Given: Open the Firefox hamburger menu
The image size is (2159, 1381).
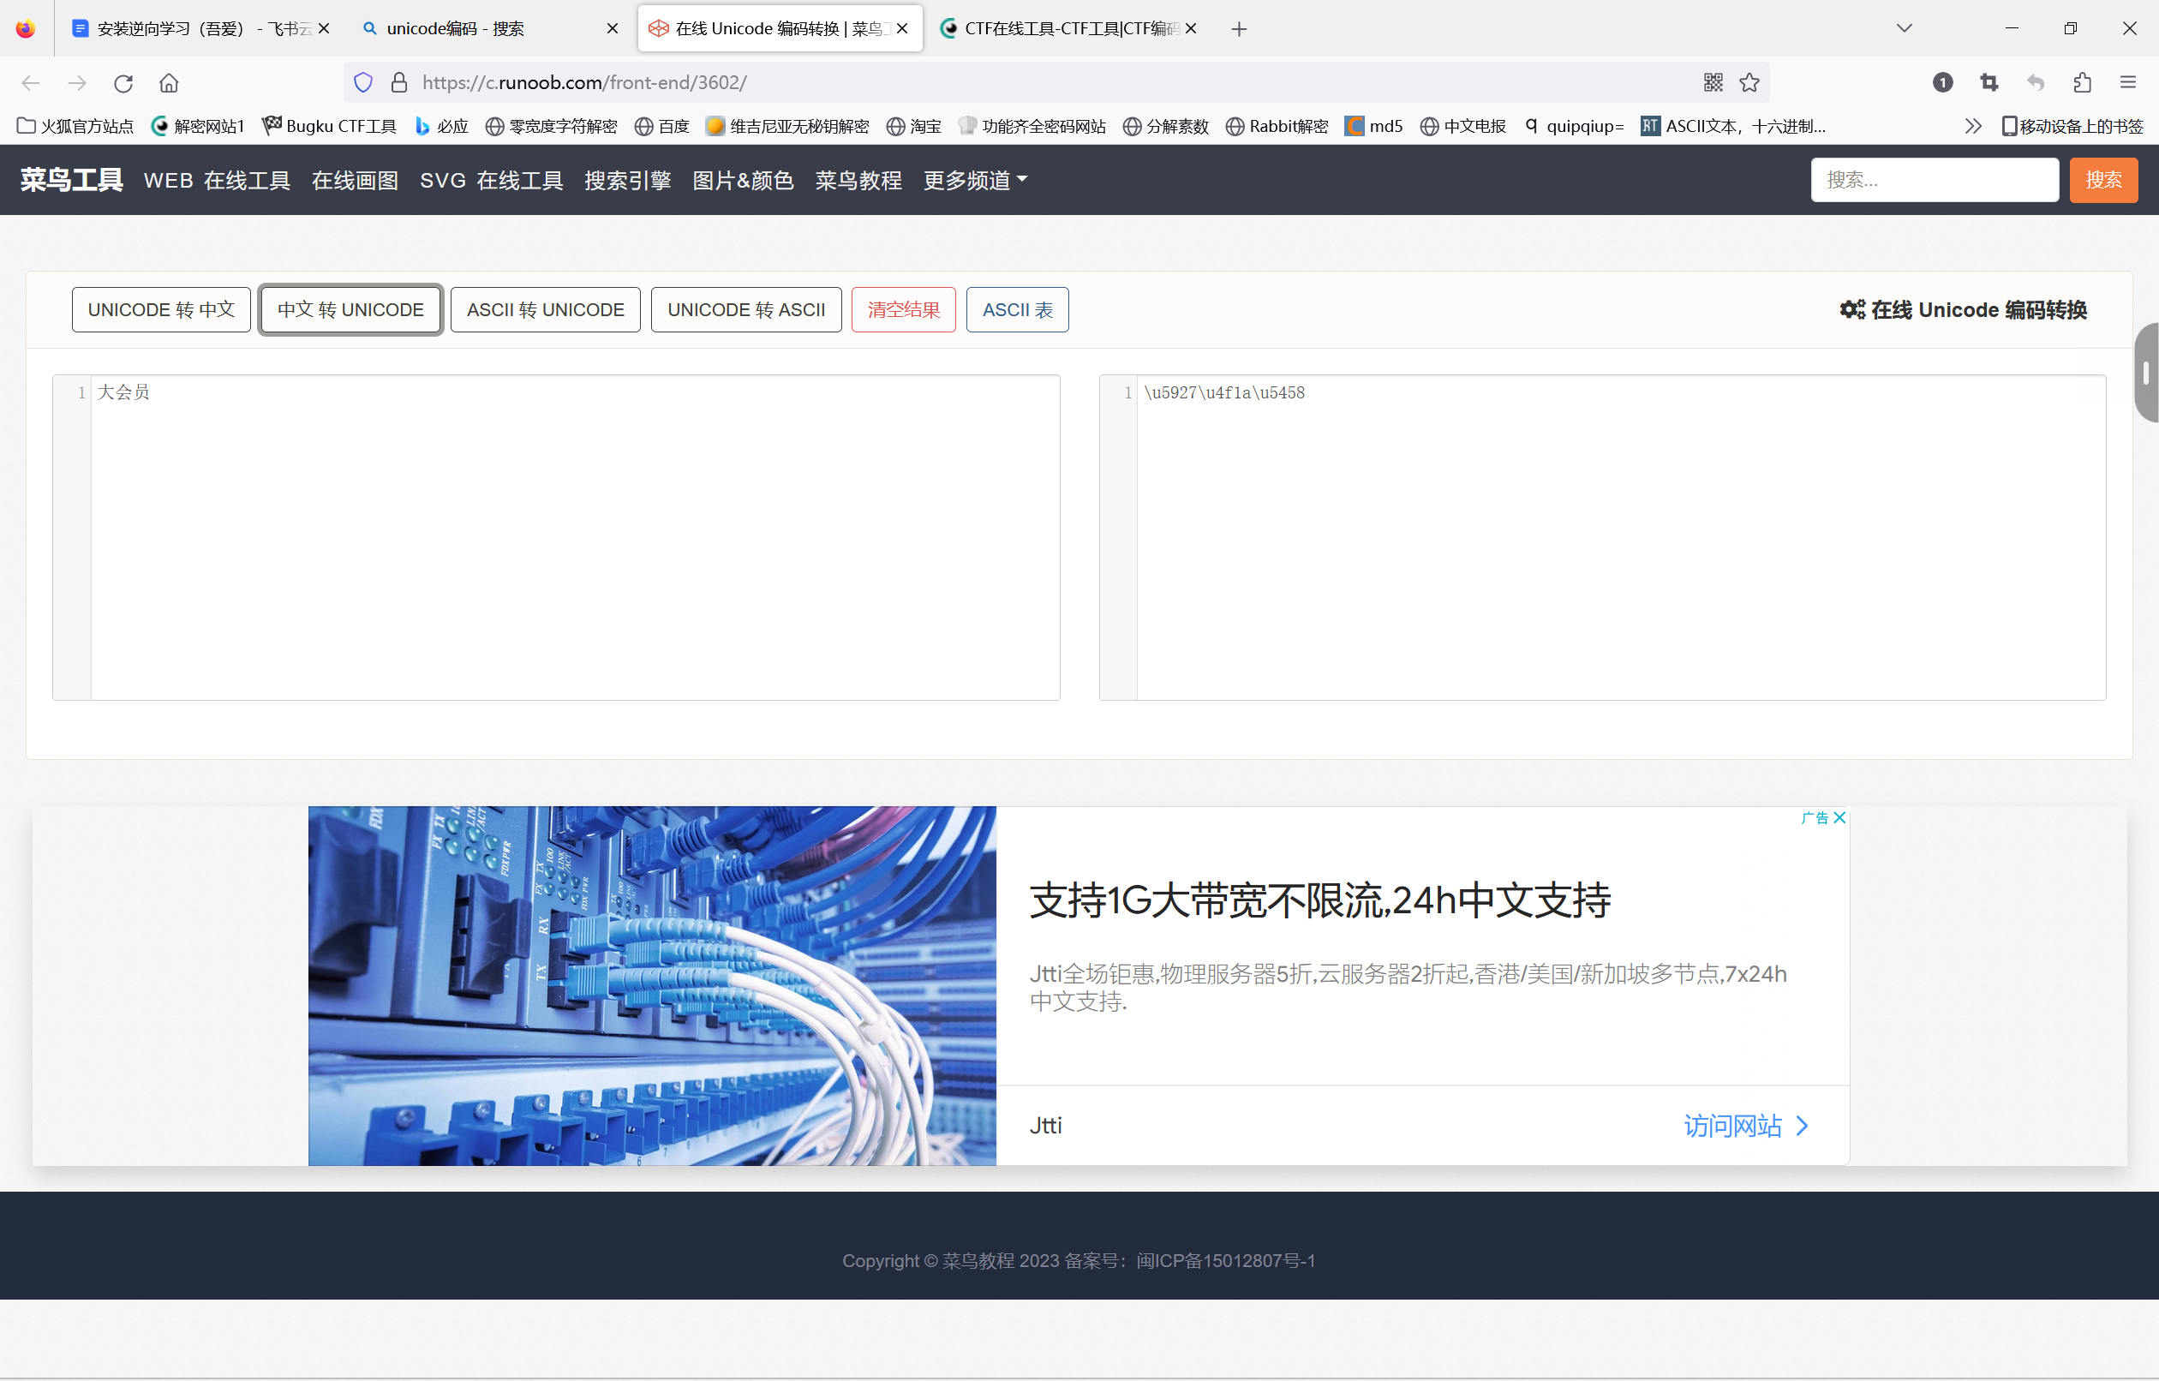Looking at the screenshot, I should (2128, 82).
